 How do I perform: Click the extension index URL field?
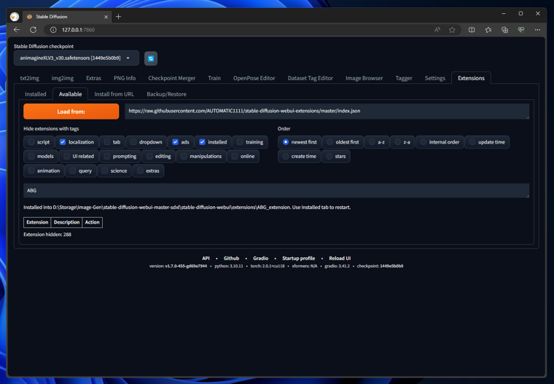tap(327, 111)
